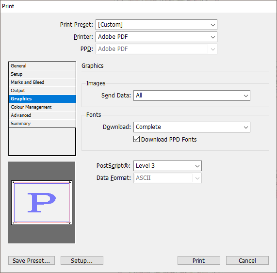The height and width of the screenshot is (273, 277).
Task: Click the Print button
Action: [x=199, y=260]
